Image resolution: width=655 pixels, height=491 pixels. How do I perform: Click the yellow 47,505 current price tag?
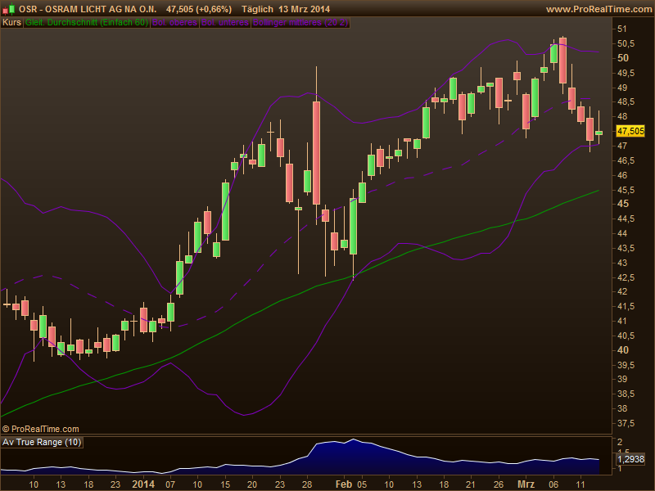point(630,131)
